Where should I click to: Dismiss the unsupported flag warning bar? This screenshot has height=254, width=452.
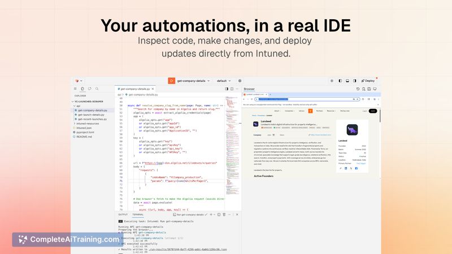tap(378, 104)
